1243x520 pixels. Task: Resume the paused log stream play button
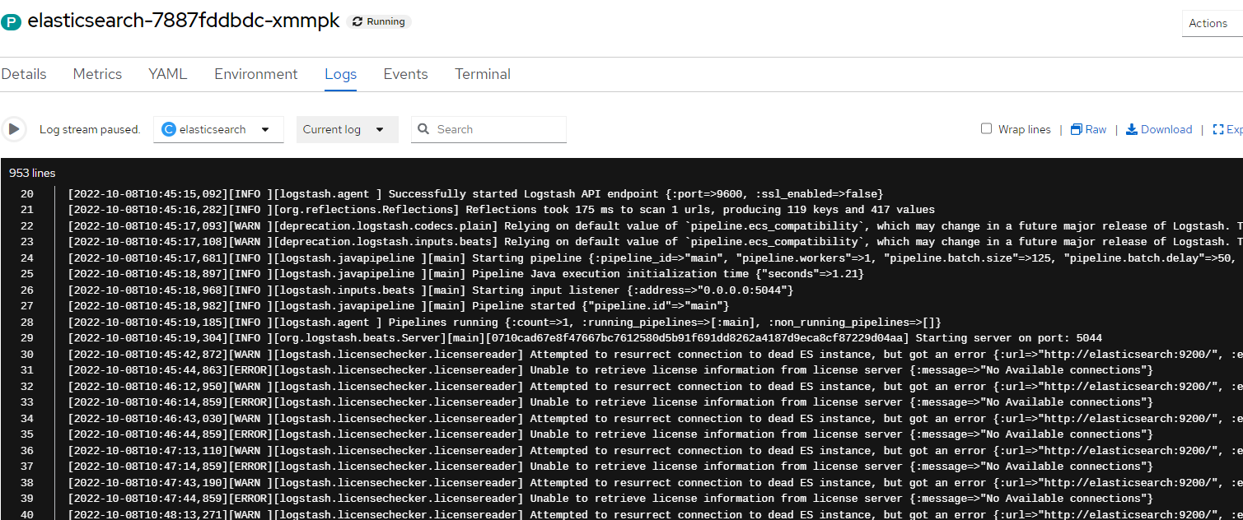[x=13, y=129]
